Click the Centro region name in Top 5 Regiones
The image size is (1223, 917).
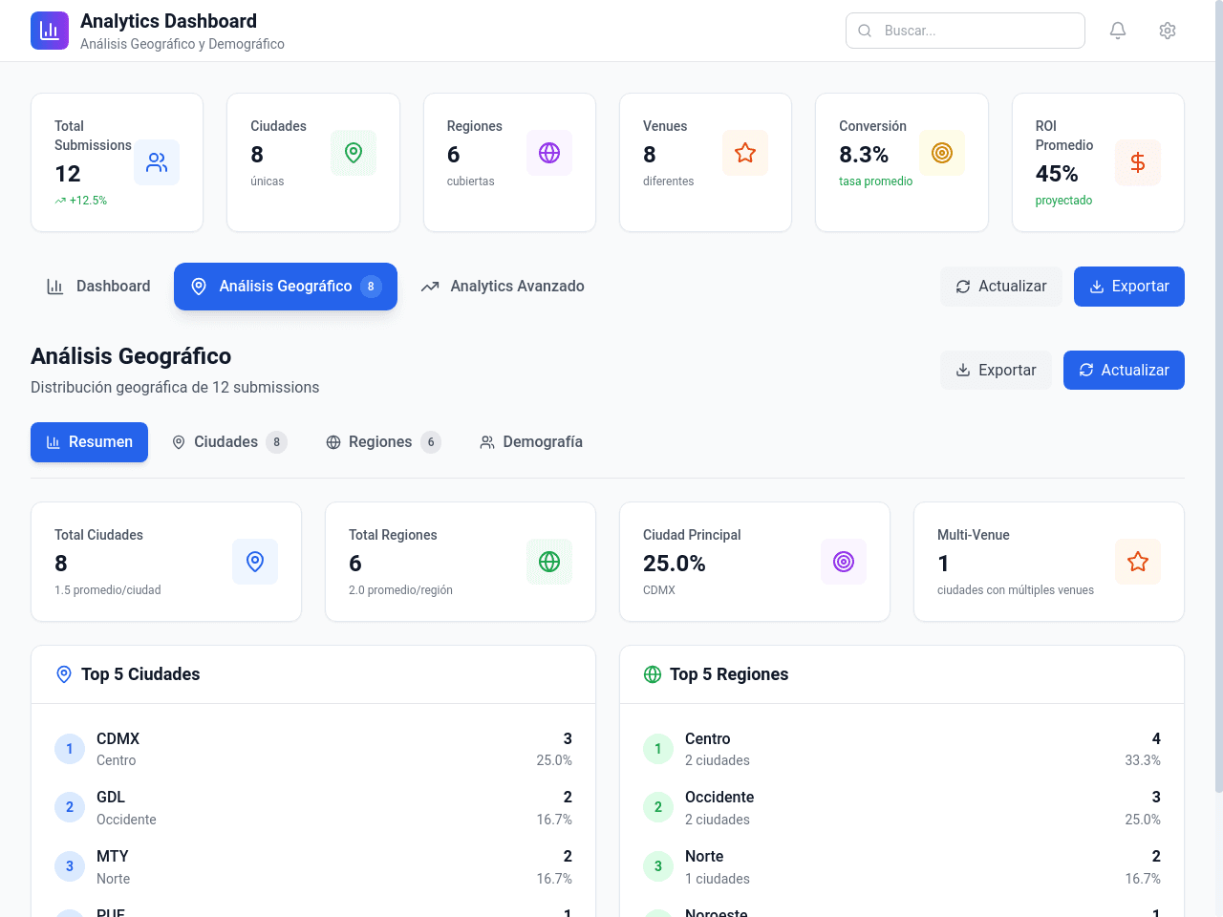pyautogui.click(x=708, y=739)
